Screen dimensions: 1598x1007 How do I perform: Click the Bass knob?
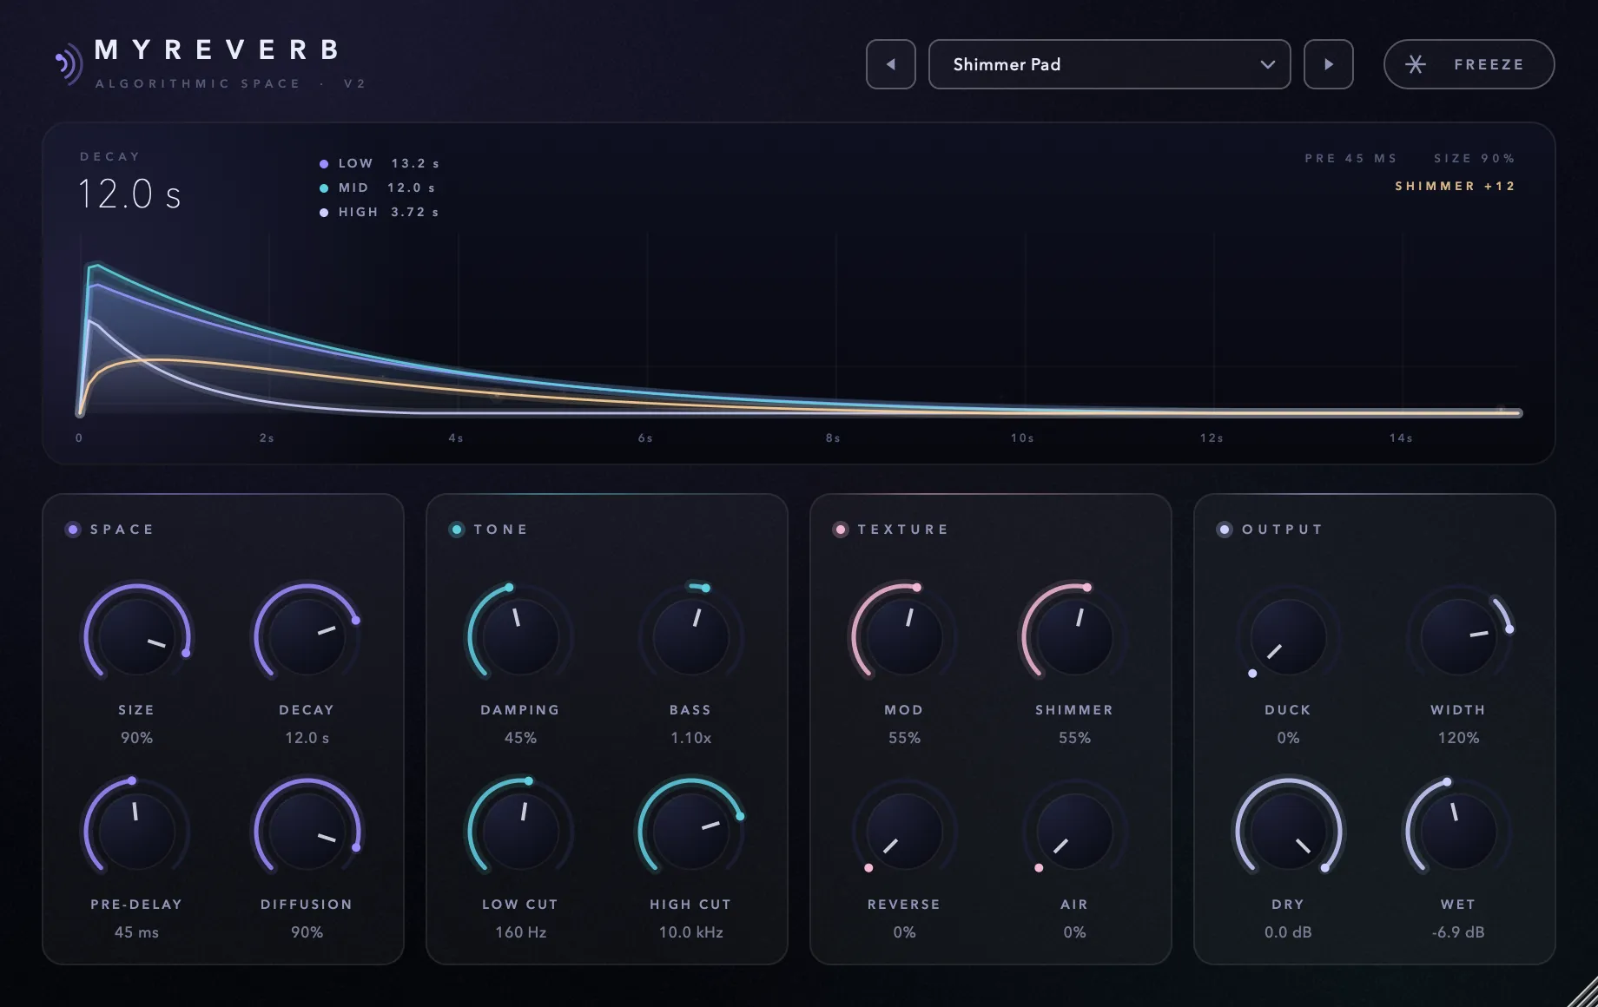point(690,636)
